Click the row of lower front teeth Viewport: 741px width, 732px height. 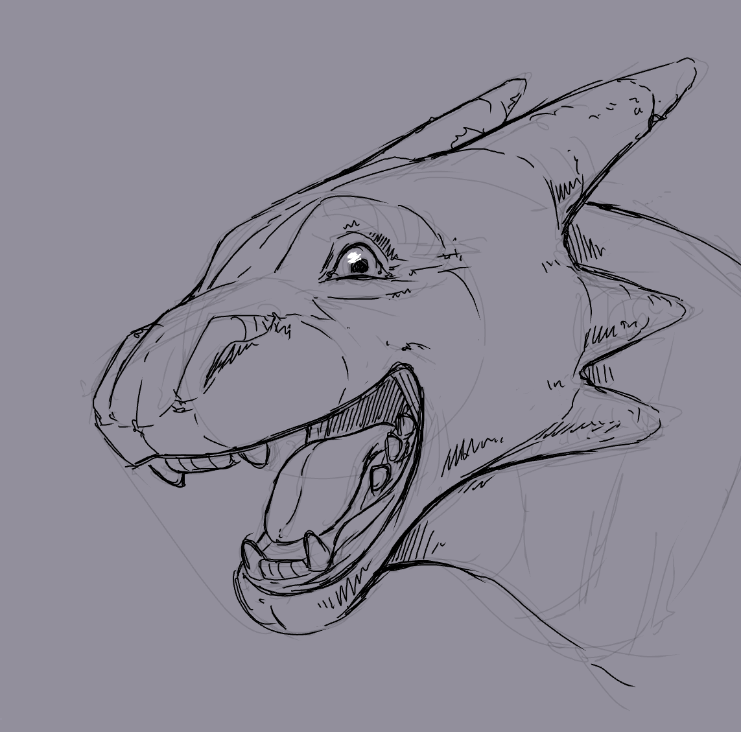point(279,569)
